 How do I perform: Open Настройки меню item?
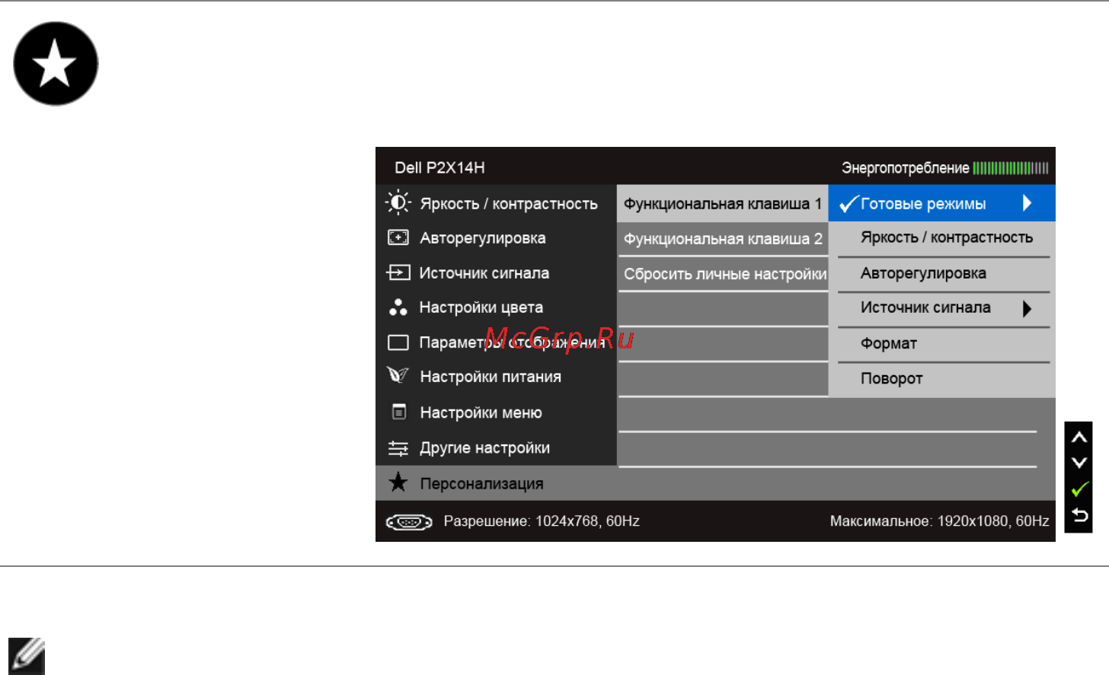pyautogui.click(x=496, y=412)
